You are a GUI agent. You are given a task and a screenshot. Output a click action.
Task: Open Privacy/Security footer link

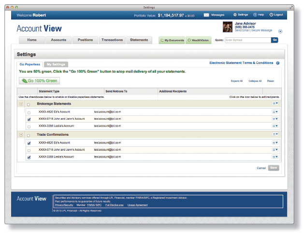click(x=64, y=205)
